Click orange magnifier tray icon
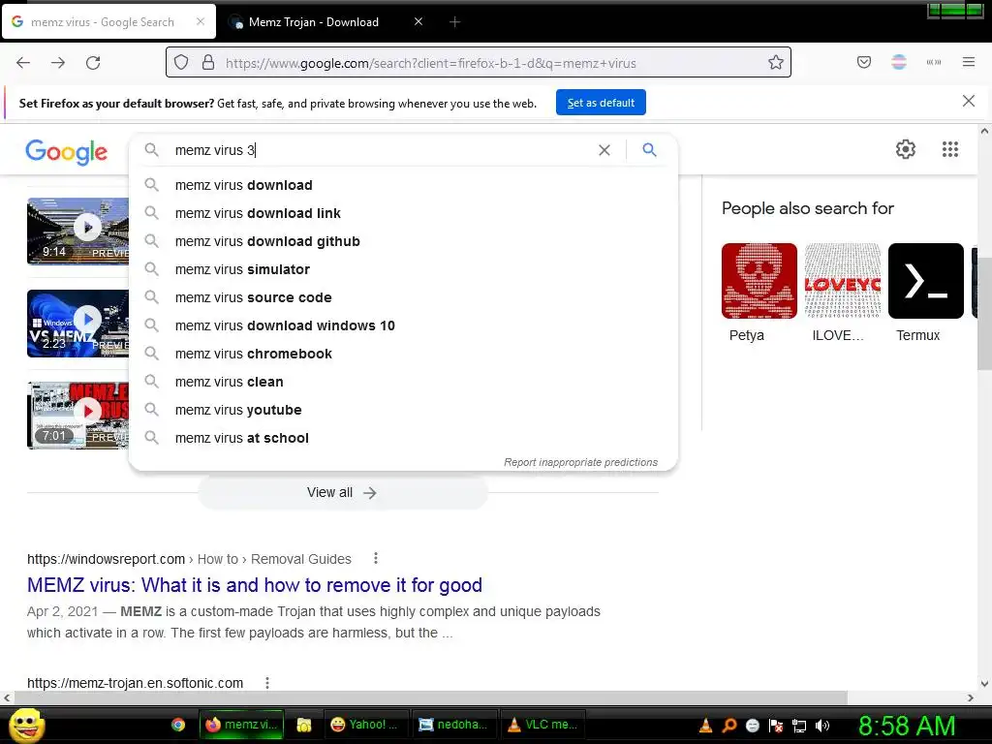 point(728,726)
